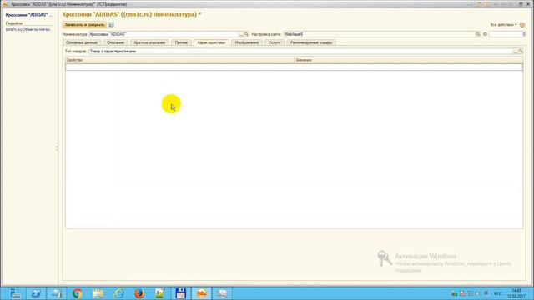Switch to the Описание tab
This screenshot has height=300, width=534.
tap(115, 42)
